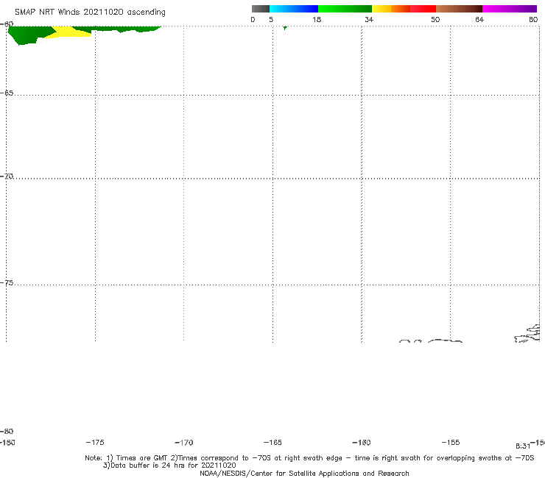Click the latitude label '-75'
This screenshot has height=478, width=545.
7,283
